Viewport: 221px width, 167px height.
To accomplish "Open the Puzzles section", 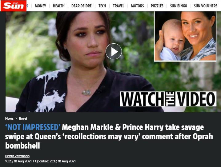I will coord(157,6).
